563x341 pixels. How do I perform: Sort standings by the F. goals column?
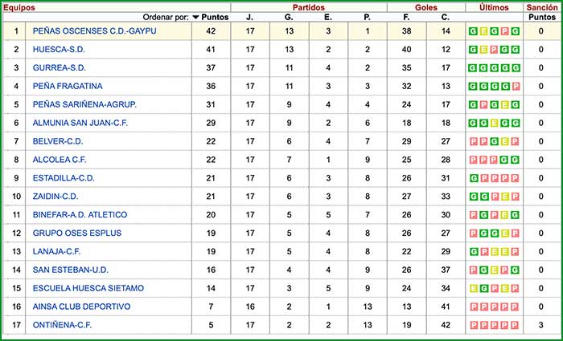[x=407, y=17]
